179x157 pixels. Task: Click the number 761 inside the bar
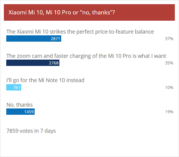(x=17, y=87)
